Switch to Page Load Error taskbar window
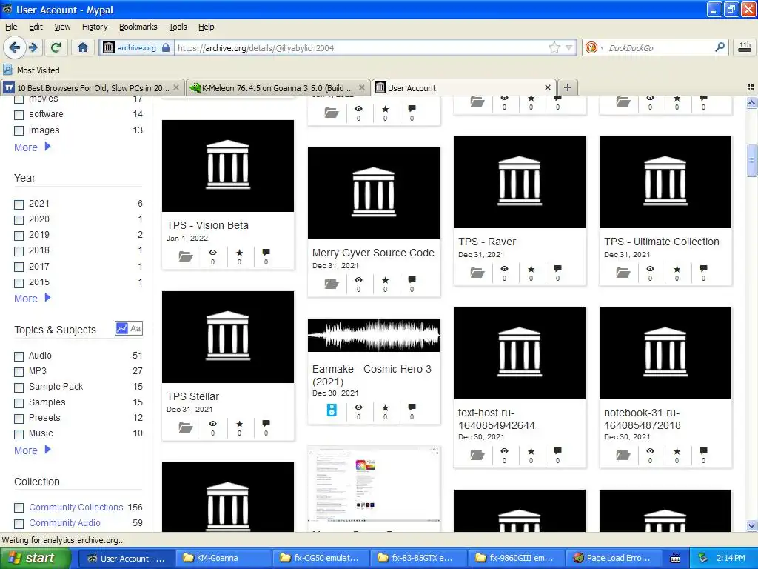Image resolution: width=758 pixels, height=569 pixels. tap(612, 558)
